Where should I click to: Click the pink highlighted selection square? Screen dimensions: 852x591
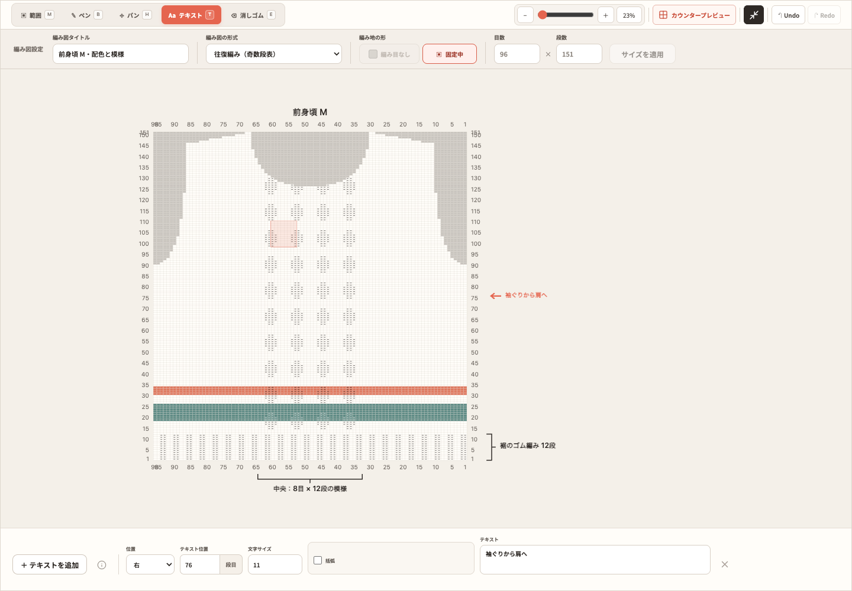point(284,234)
